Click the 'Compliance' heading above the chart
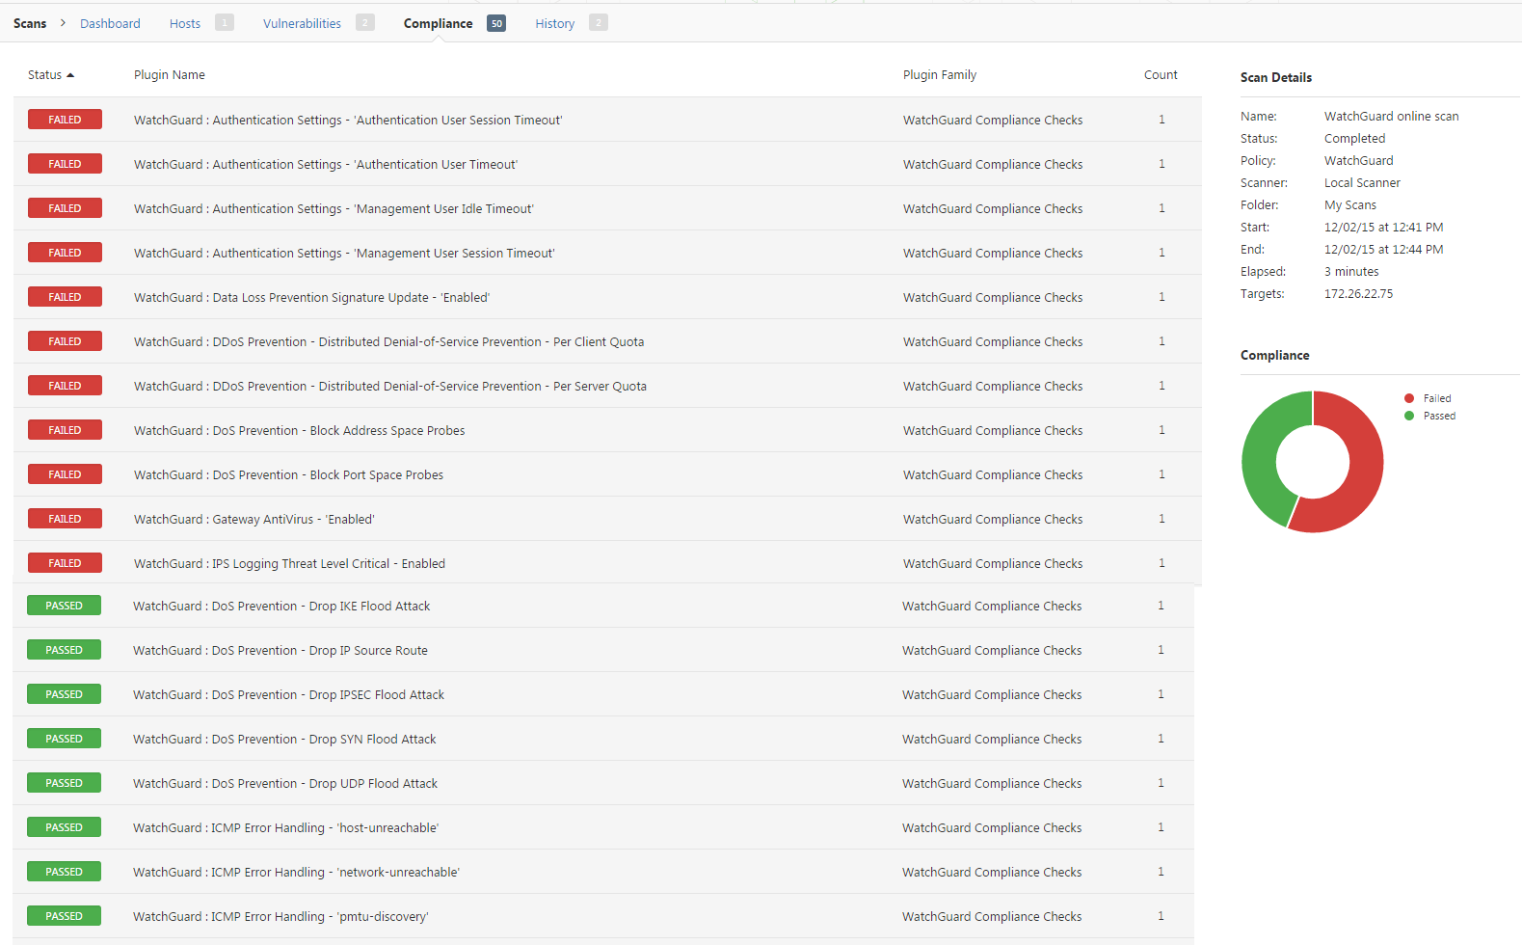Viewport: 1522px width, 945px height. tap(1274, 355)
